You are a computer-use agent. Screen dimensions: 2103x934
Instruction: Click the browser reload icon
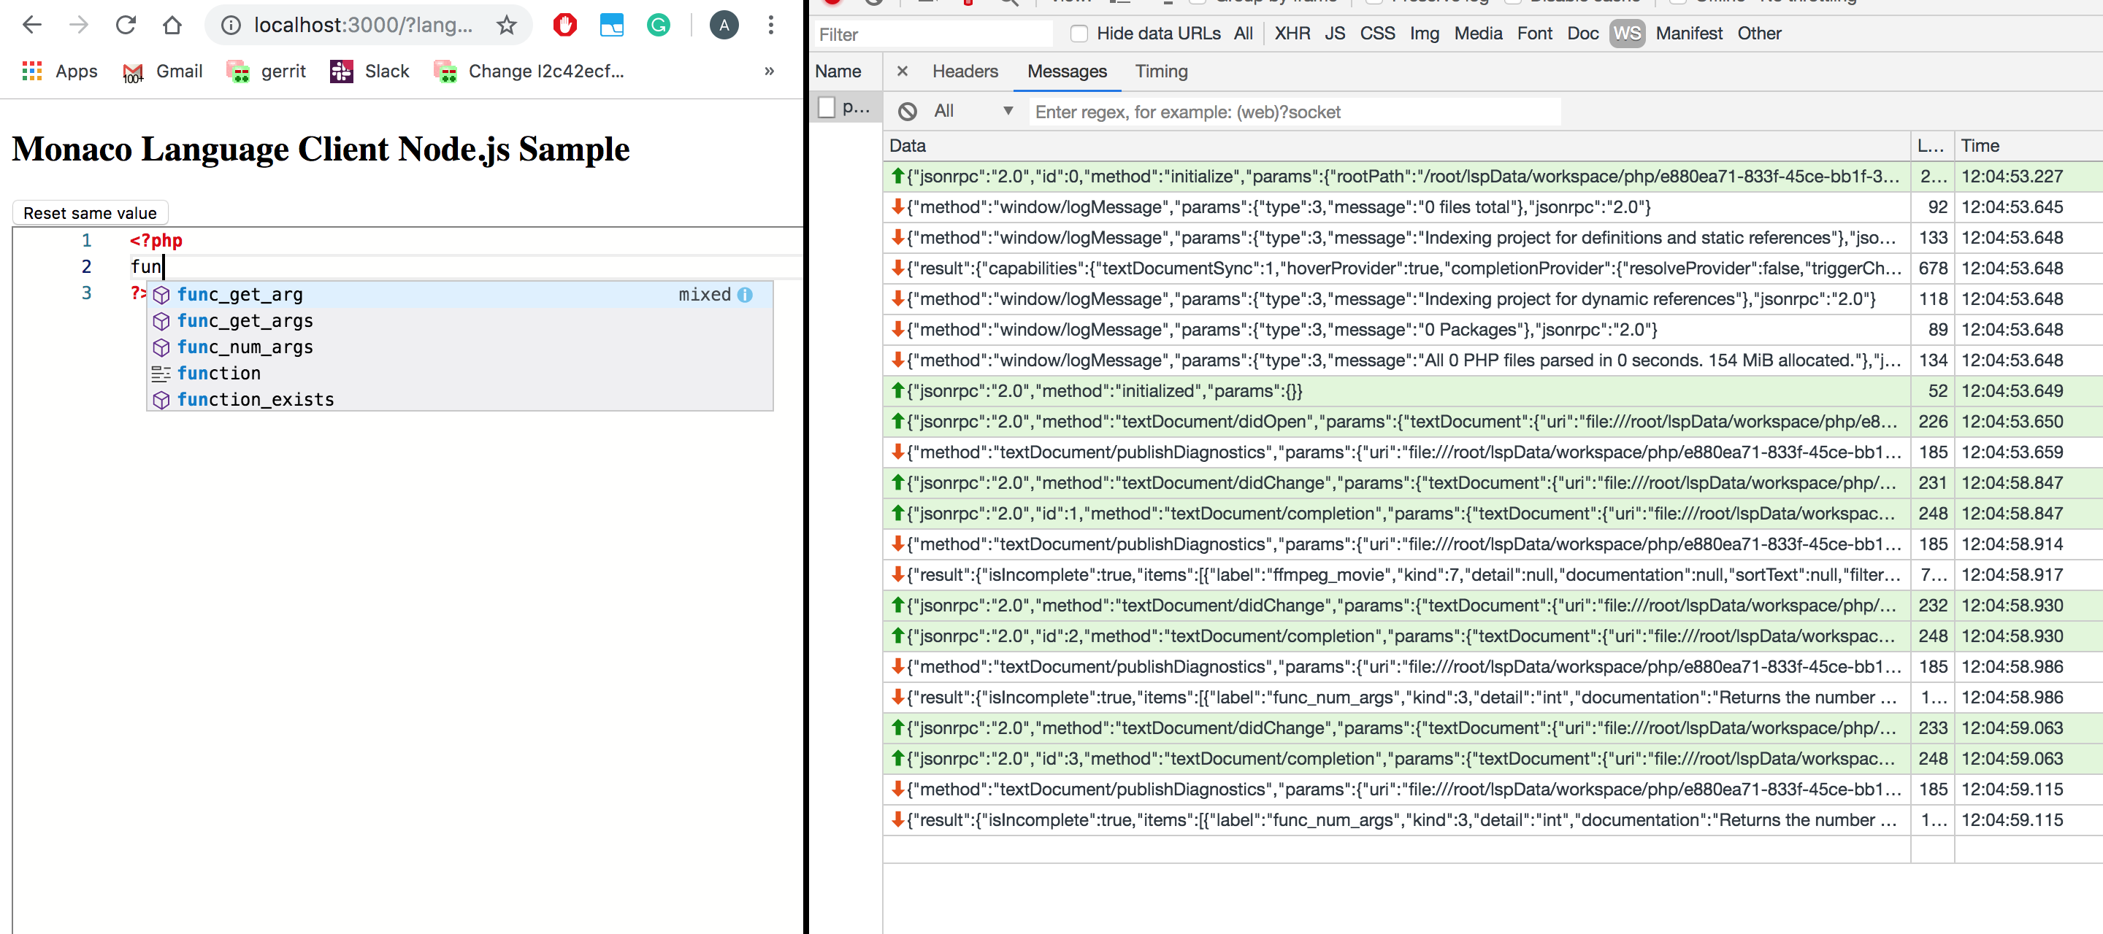[125, 25]
